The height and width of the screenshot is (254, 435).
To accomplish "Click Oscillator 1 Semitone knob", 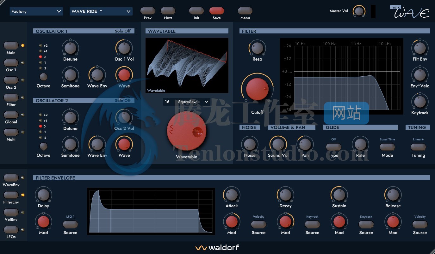I will [70, 75].
